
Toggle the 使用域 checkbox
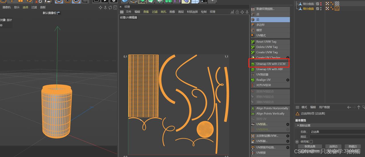(311, 142)
